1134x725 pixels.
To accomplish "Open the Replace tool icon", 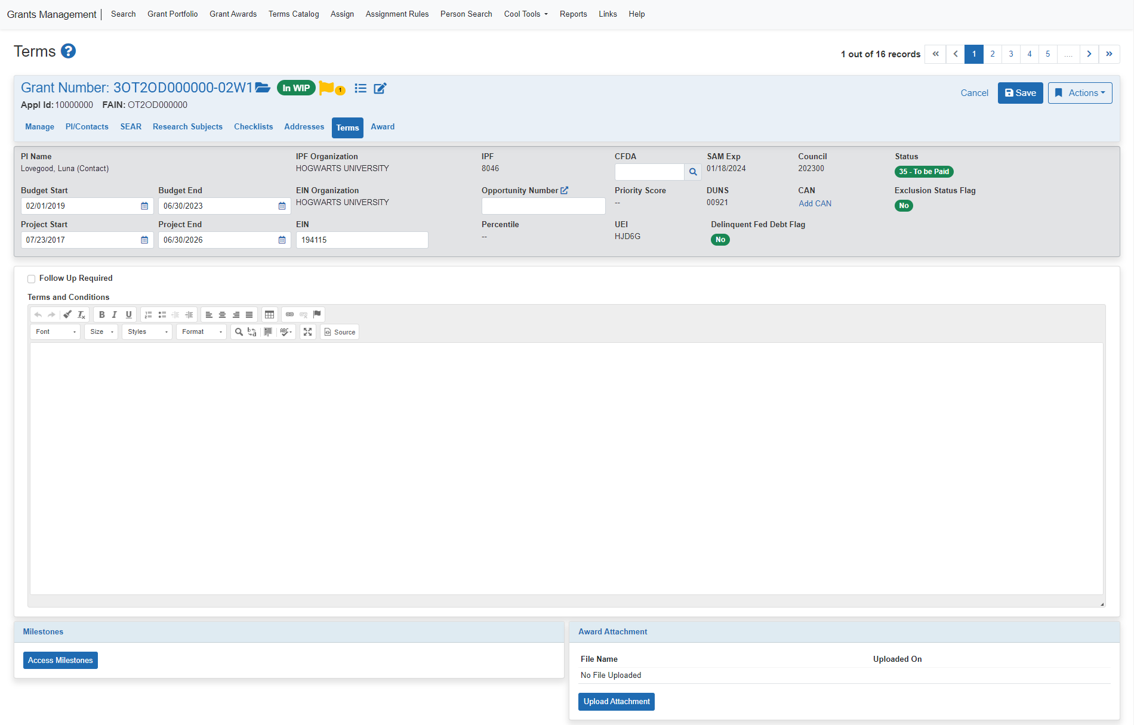I will (x=252, y=332).
